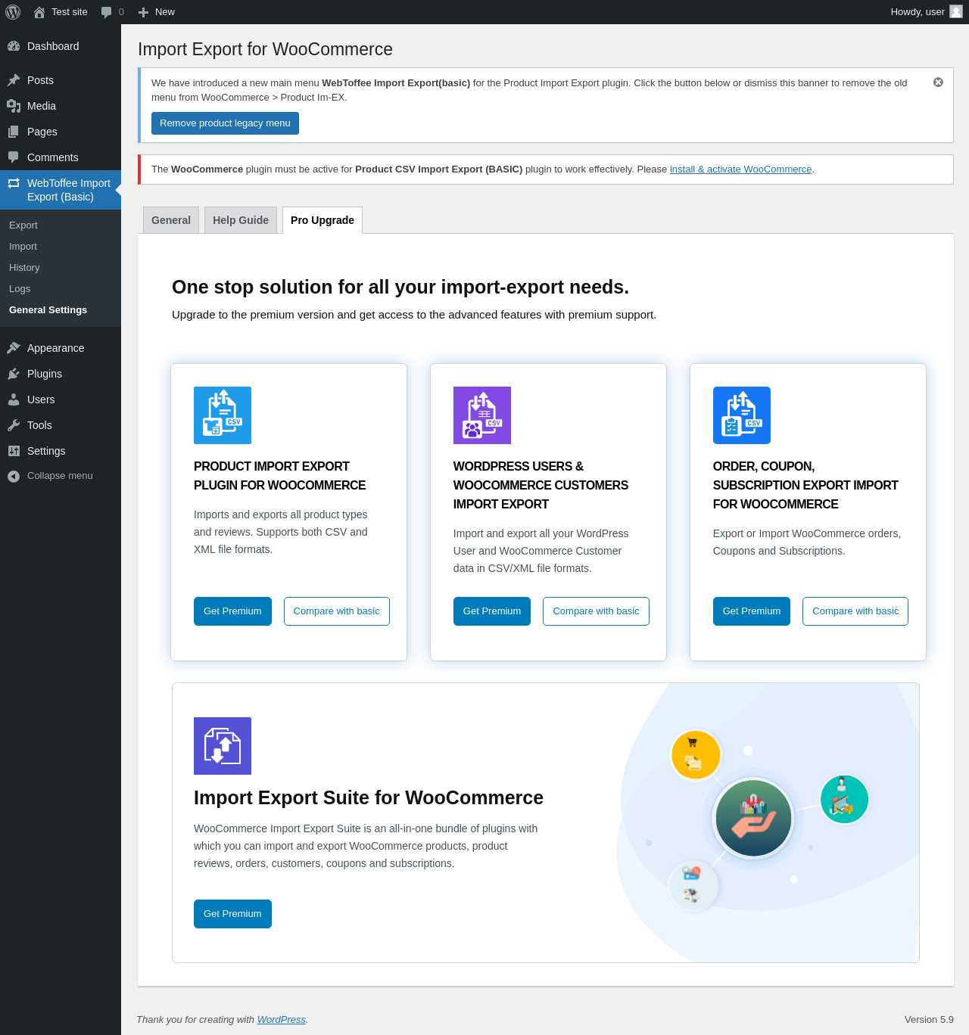Click the user avatar in admin bar
The image size is (969, 1035).
pyautogui.click(x=956, y=11)
